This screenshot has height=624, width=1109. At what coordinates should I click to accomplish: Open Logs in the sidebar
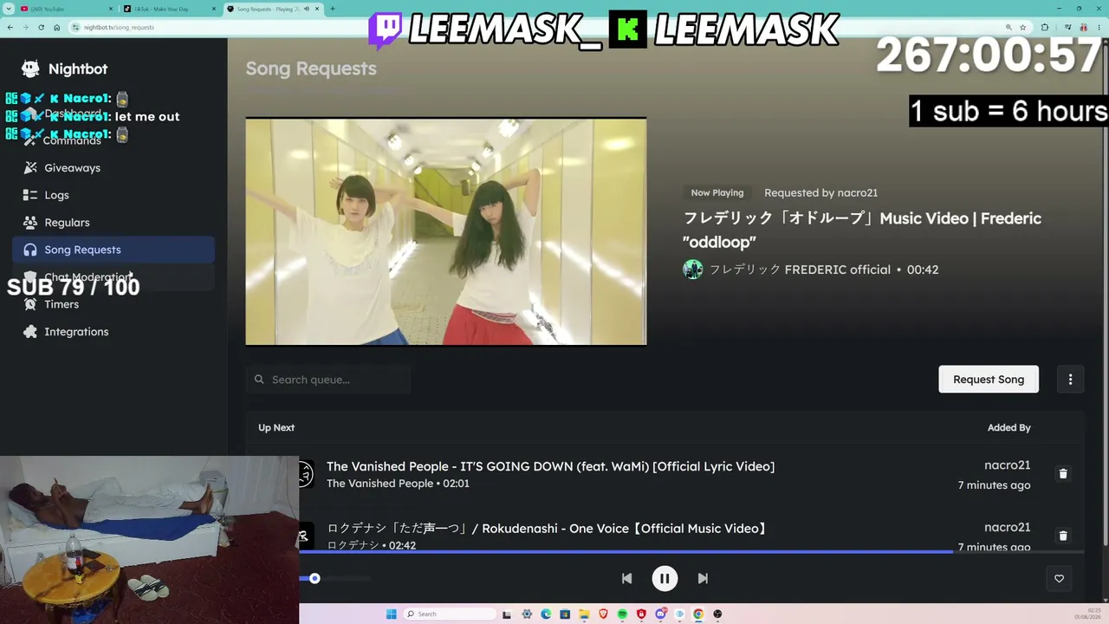click(113, 195)
